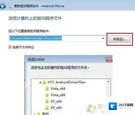Viewport: 135px width, 115px height.
Task: Click the folder list scrollbar up arrow
Action: 108,81
